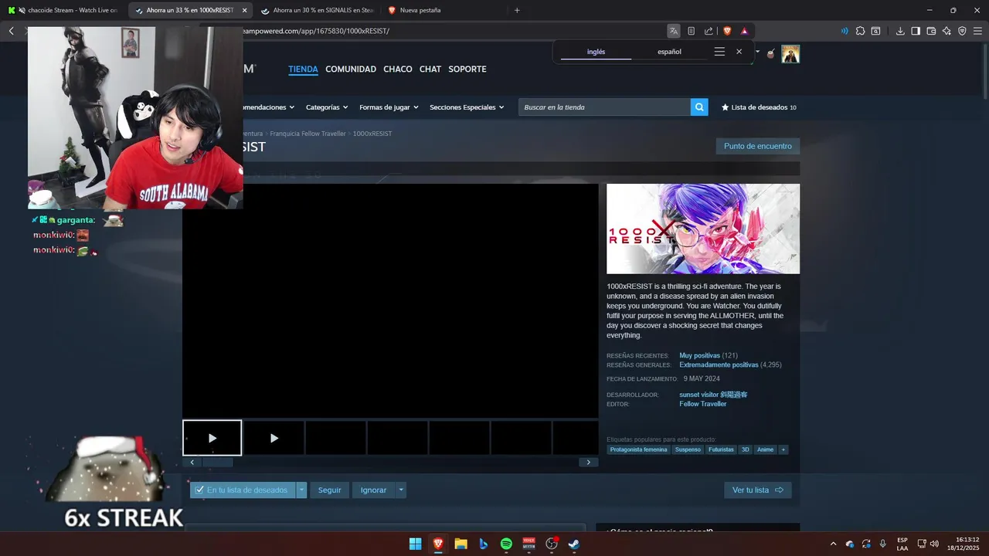Click the blue search magnifier button
Image resolution: width=989 pixels, height=556 pixels.
tap(699, 107)
